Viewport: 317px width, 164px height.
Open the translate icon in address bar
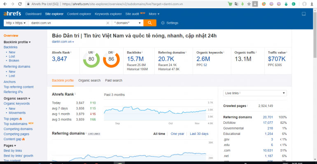(236, 4)
